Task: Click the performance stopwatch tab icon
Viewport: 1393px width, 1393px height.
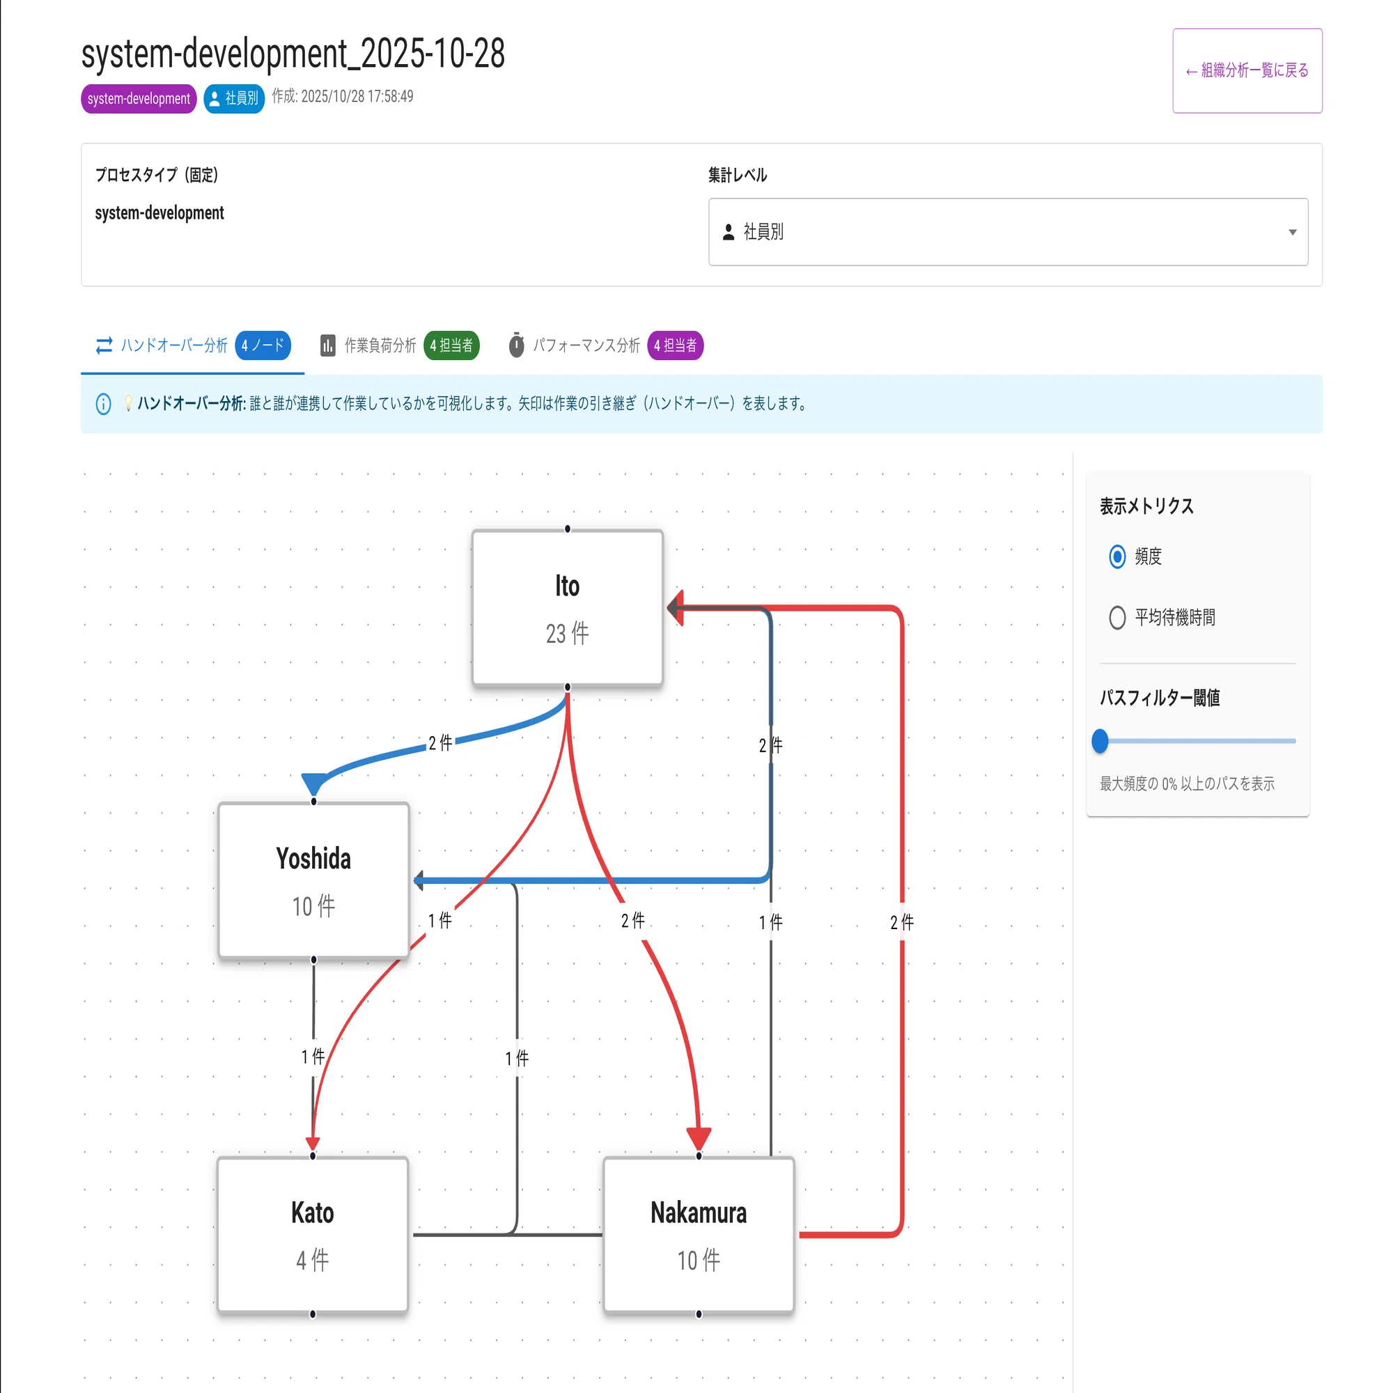Action: pos(516,345)
